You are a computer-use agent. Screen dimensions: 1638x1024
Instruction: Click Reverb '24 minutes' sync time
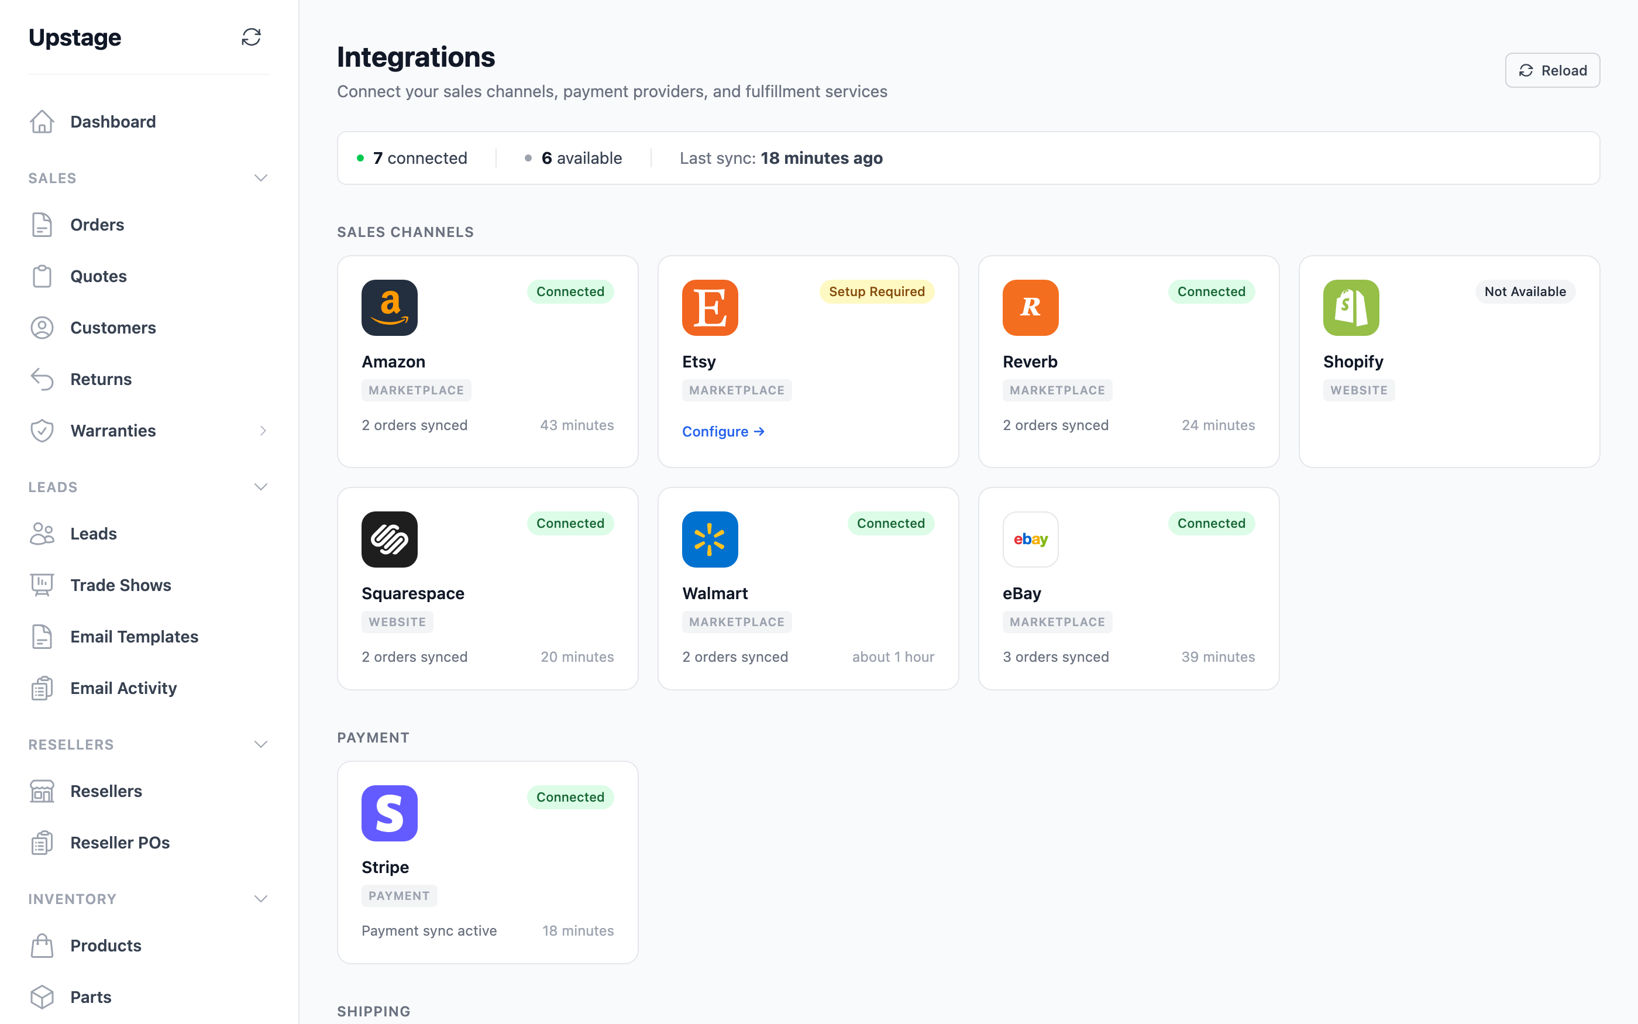[x=1217, y=425]
